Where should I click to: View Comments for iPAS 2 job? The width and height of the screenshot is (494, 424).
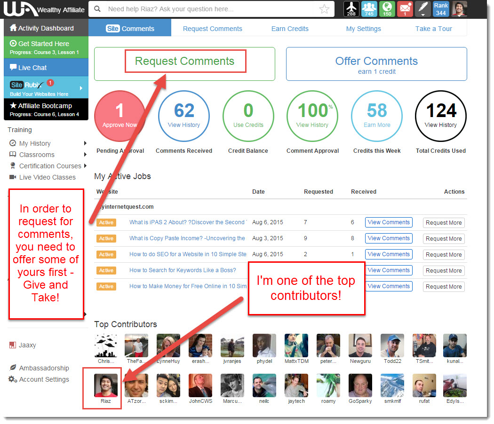pos(389,222)
